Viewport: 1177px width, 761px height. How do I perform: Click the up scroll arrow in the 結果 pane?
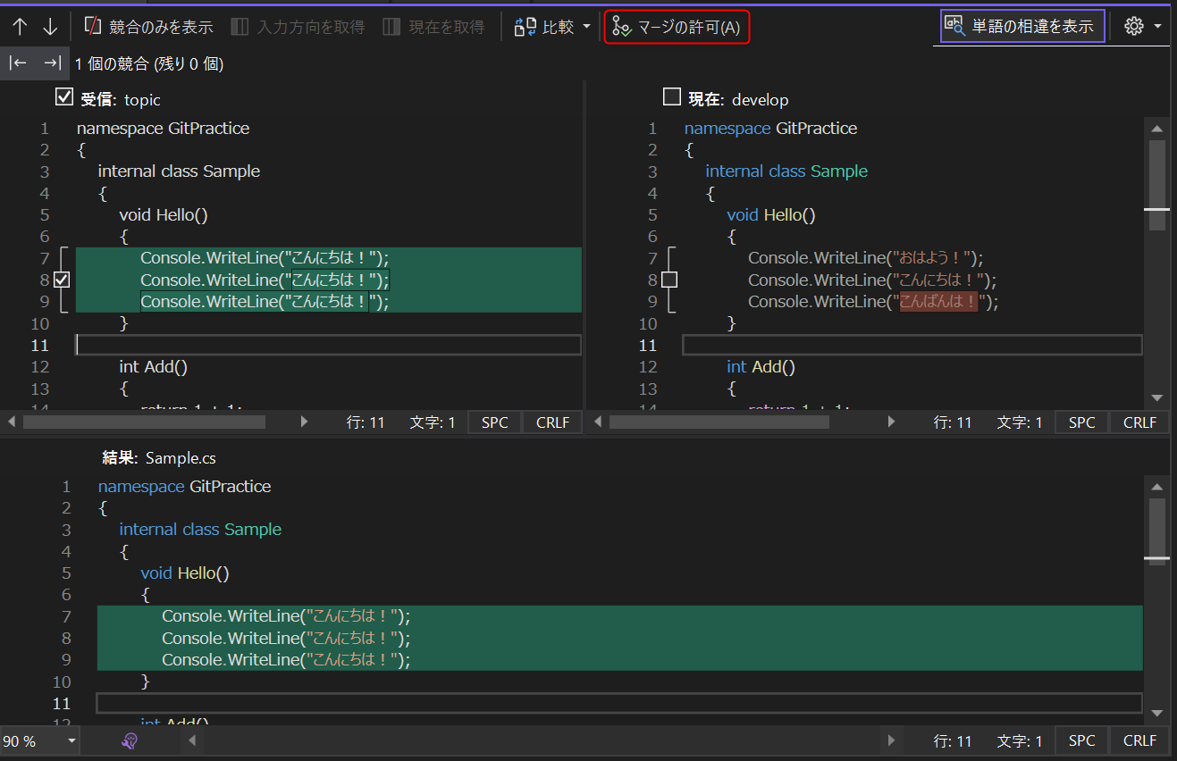[x=1157, y=487]
